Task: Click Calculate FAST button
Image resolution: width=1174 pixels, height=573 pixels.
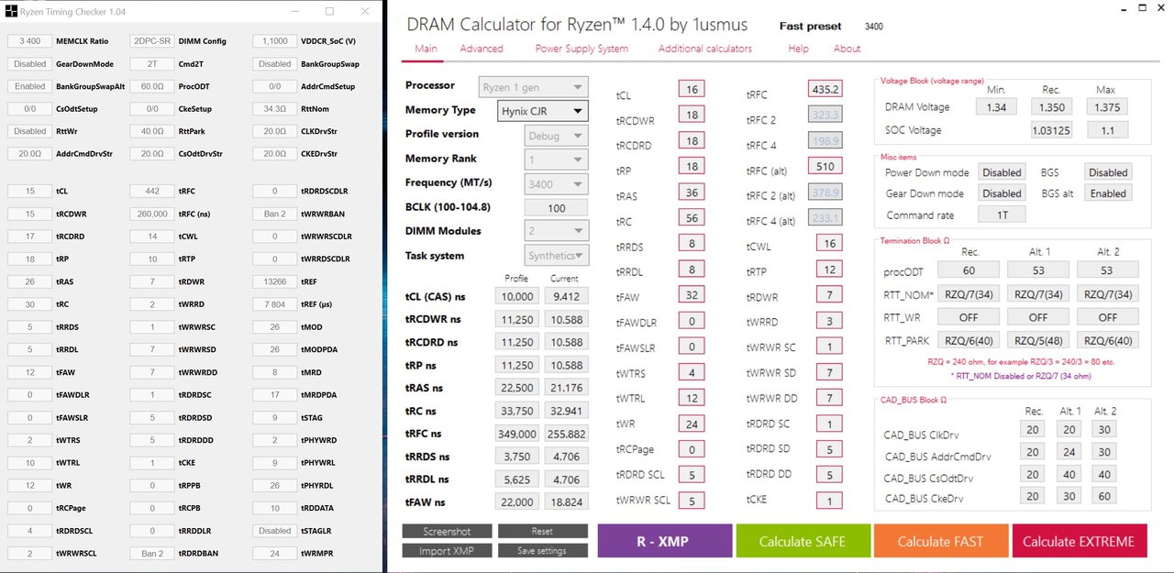Action: (940, 541)
